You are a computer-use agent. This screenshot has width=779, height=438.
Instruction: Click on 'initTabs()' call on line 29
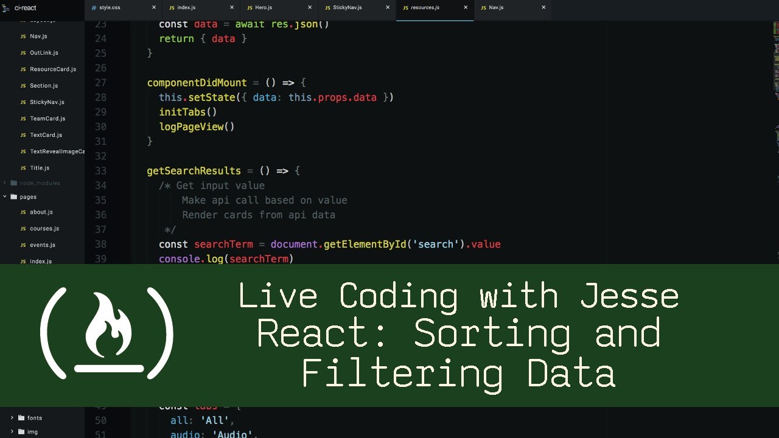pos(188,112)
